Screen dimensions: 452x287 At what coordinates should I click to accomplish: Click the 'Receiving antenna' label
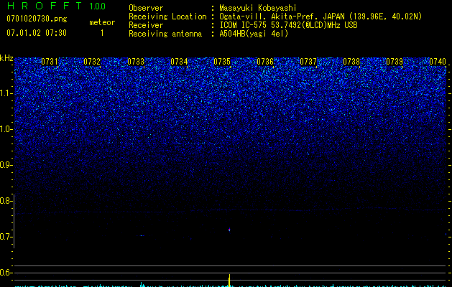165,34
